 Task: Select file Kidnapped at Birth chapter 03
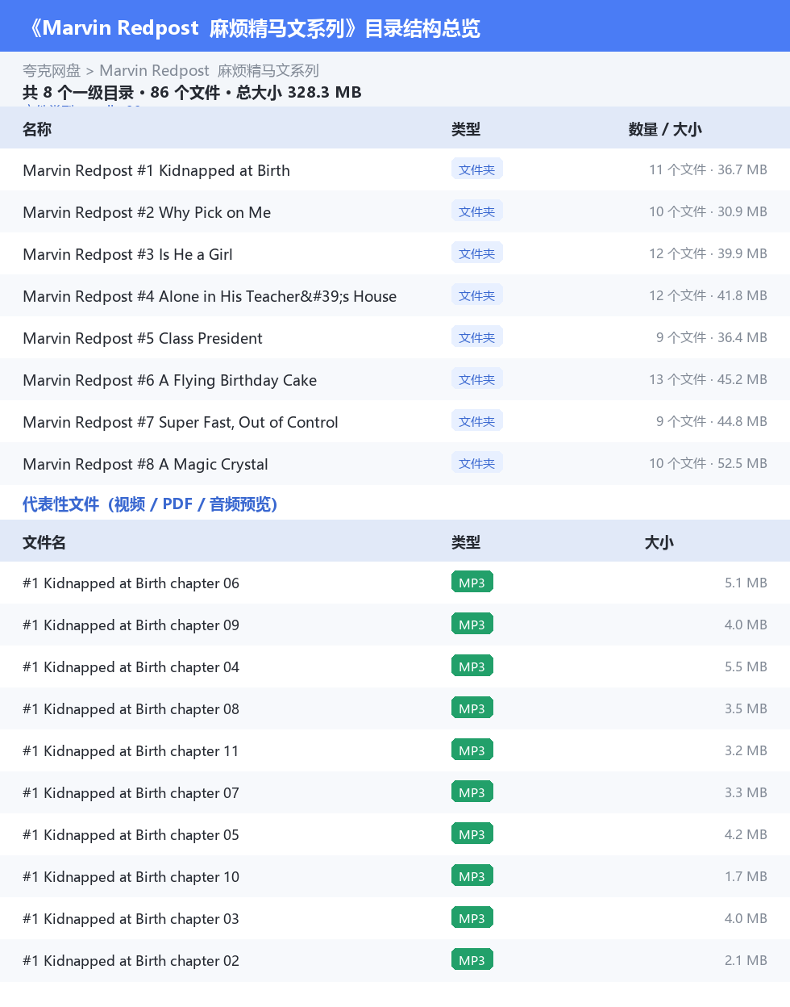coord(131,919)
